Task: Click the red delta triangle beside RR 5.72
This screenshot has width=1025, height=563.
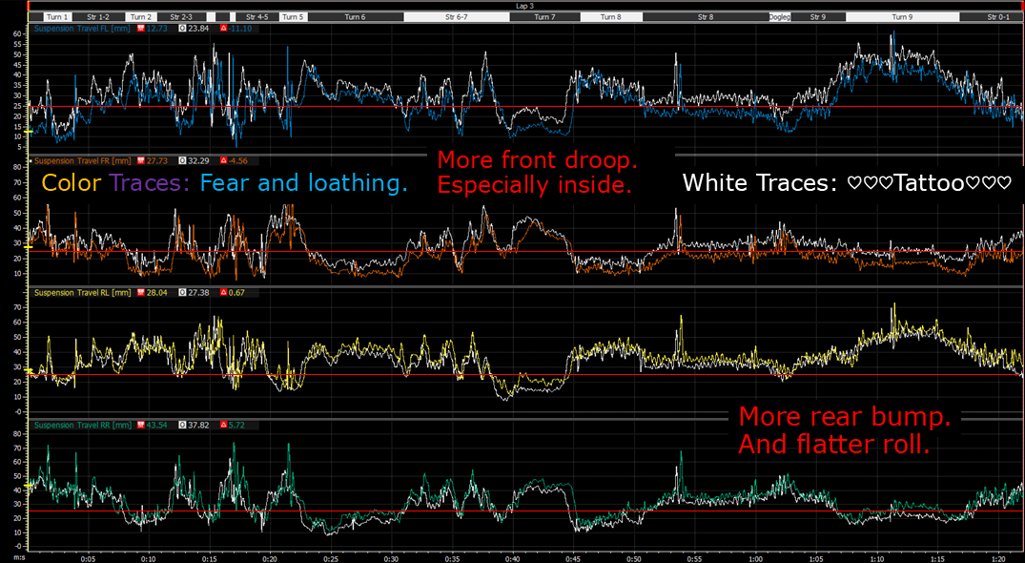Action: coord(224,425)
